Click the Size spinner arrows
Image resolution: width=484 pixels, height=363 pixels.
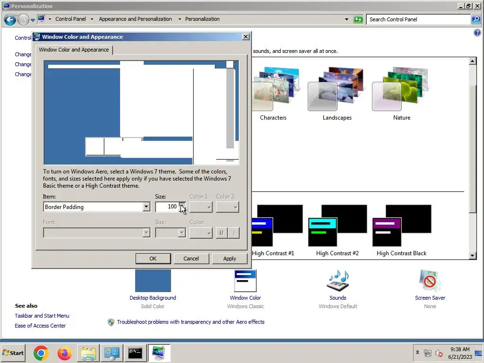[x=182, y=207]
